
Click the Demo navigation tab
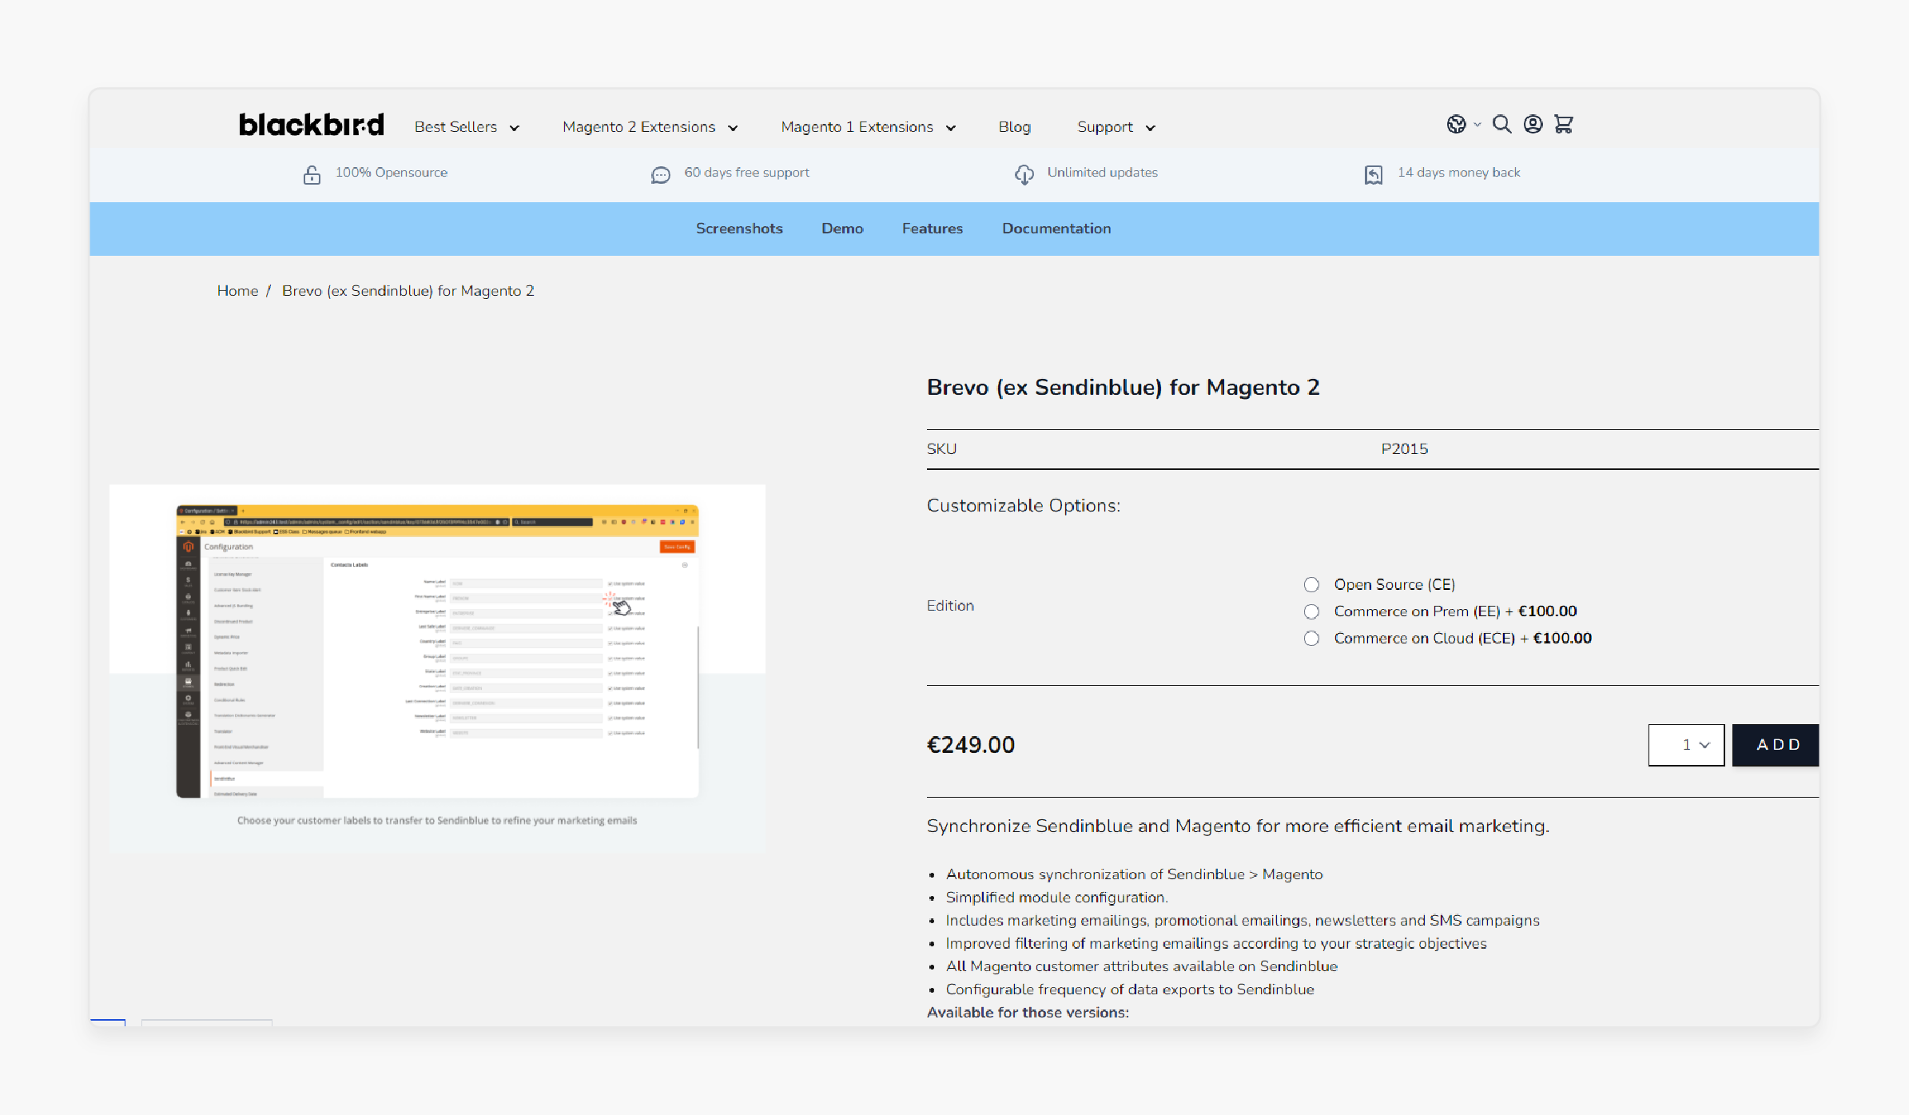(x=842, y=227)
